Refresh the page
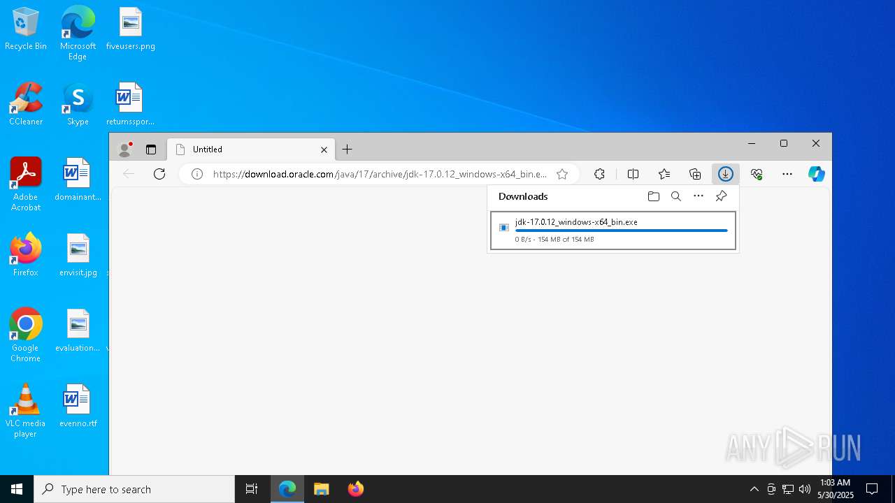 point(159,174)
